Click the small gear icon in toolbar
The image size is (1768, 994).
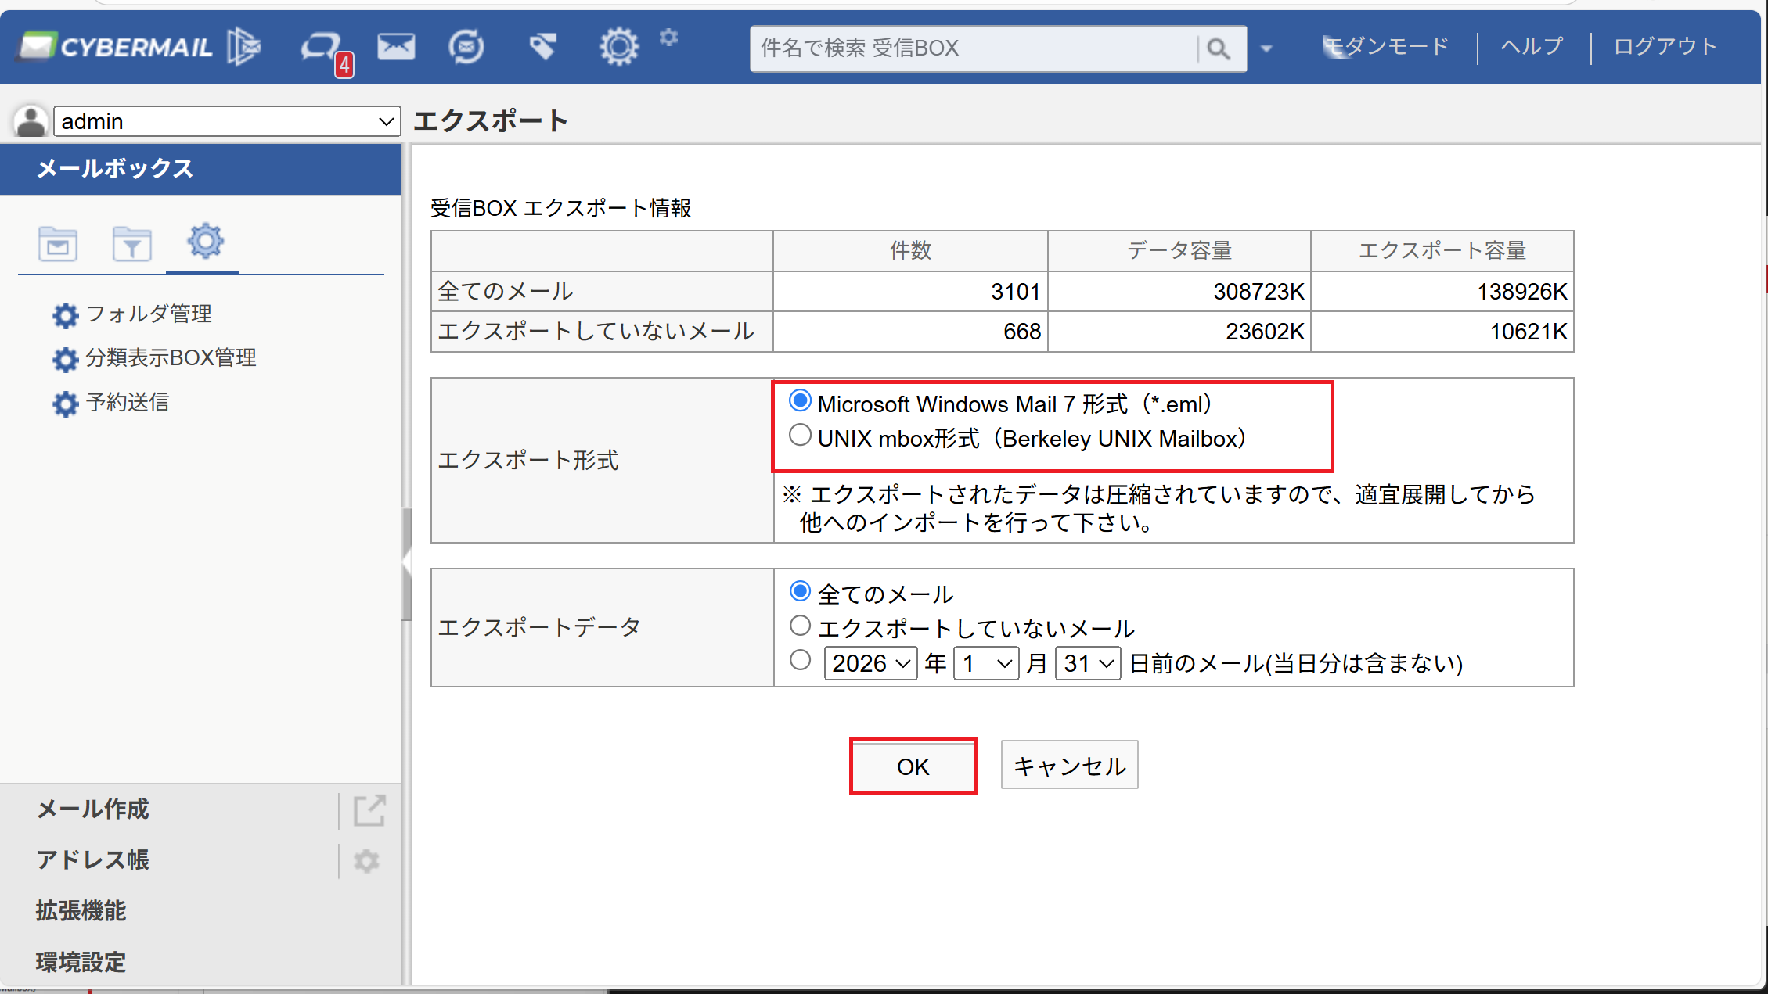point(668,37)
